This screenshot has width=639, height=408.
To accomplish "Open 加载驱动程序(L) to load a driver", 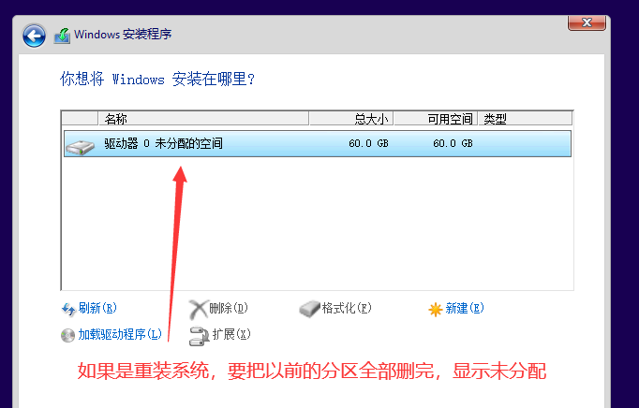I will pyautogui.click(x=120, y=334).
